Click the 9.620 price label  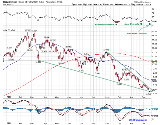coord(129,69)
